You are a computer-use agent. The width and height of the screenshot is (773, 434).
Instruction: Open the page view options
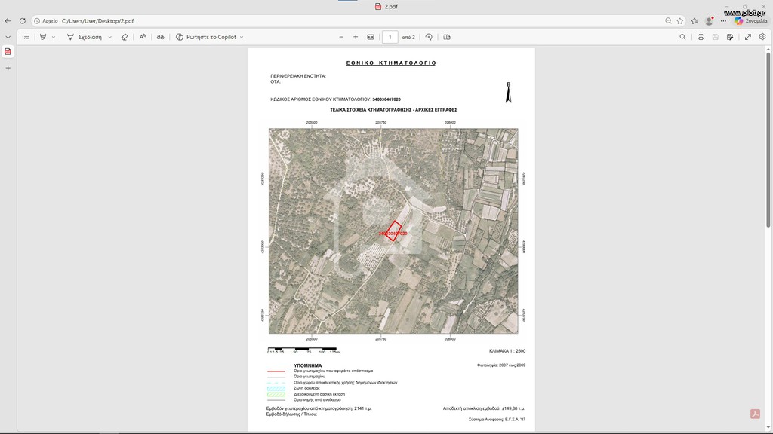(447, 37)
